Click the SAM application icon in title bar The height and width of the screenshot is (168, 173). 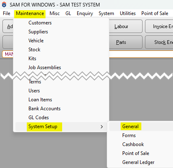pyautogui.click(x=4, y=4)
